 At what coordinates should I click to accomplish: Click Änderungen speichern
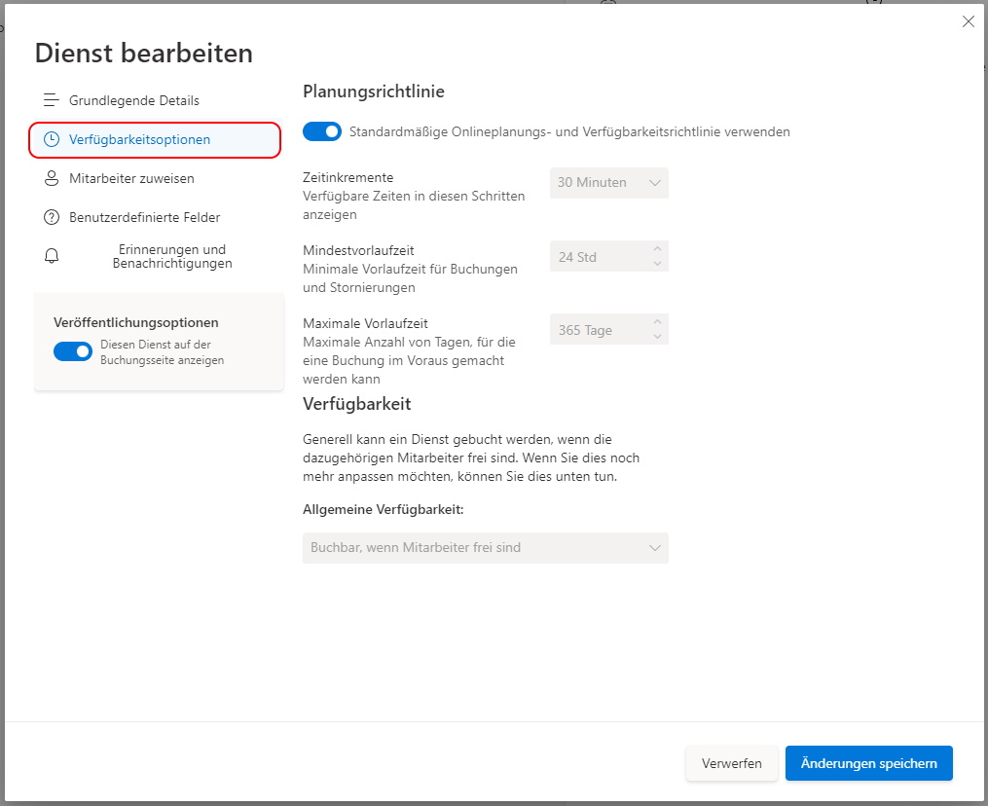pyautogui.click(x=869, y=763)
